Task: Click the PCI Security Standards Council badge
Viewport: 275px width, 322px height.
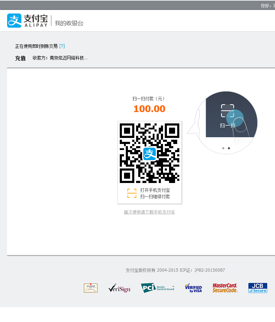Action: (x=158, y=288)
